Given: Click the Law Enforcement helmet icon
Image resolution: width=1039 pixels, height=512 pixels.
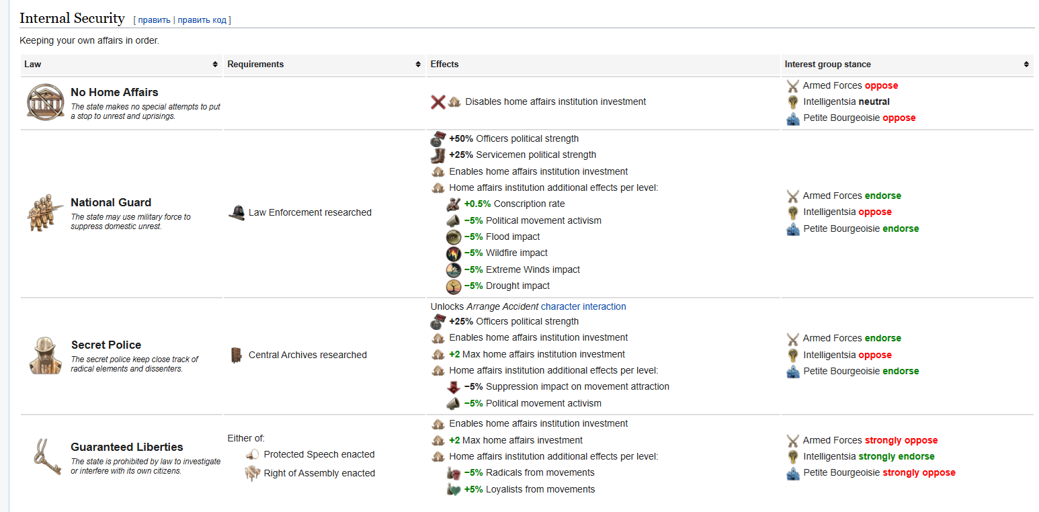Looking at the screenshot, I should point(236,212).
